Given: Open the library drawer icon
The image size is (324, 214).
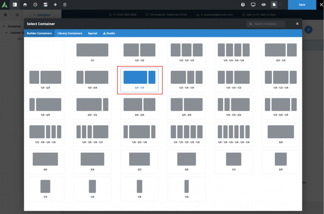Looking at the screenshot, I should click(x=25, y=5).
